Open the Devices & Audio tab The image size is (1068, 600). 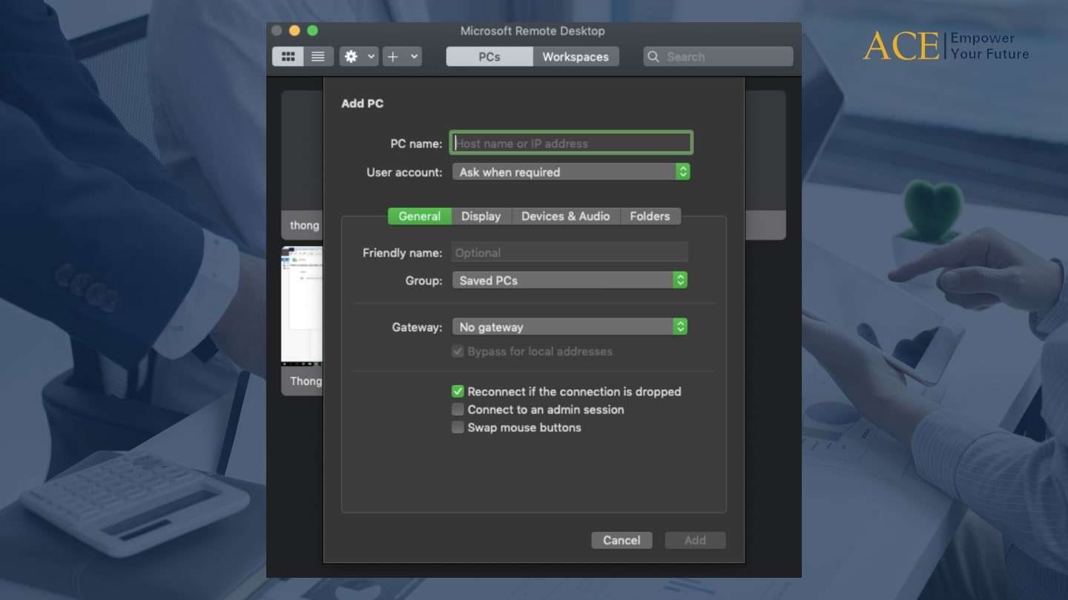(566, 216)
